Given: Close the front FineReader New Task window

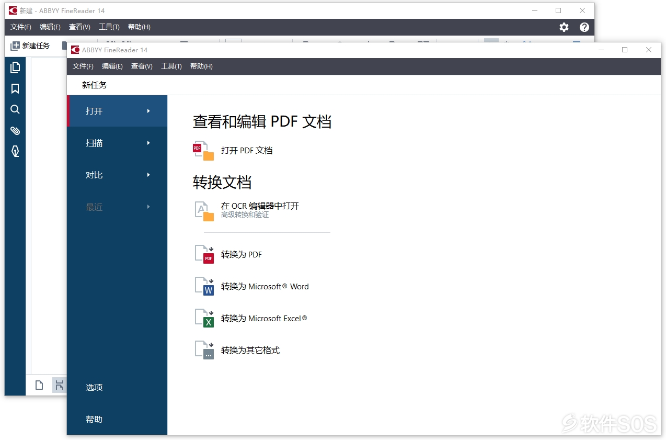Looking at the screenshot, I should [649, 50].
